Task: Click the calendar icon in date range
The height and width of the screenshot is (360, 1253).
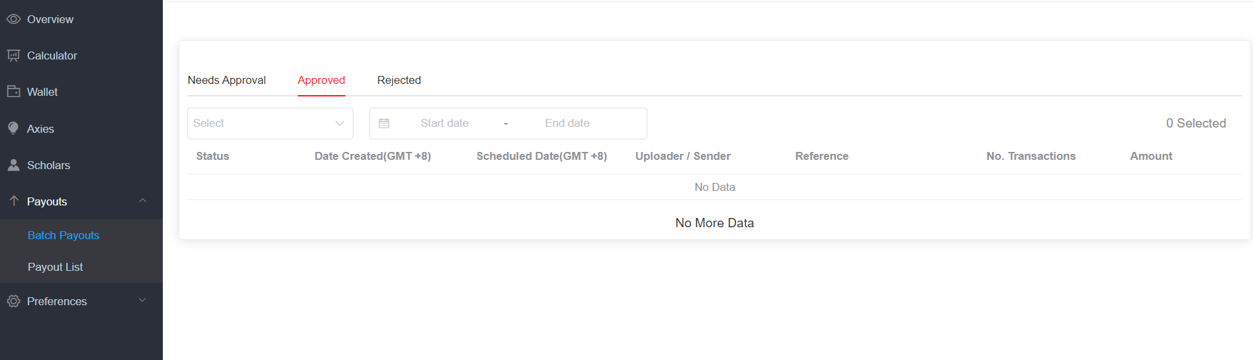Action: (384, 124)
